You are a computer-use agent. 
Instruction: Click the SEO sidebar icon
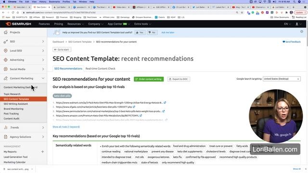pos(6,41)
